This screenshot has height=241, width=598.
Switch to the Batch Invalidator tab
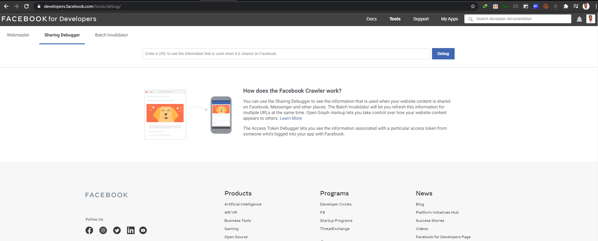pos(112,35)
